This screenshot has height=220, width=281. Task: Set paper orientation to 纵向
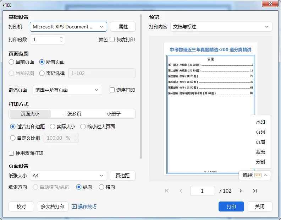pyautogui.click(x=79, y=187)
